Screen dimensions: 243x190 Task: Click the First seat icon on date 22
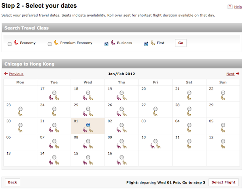click(223, 98)
